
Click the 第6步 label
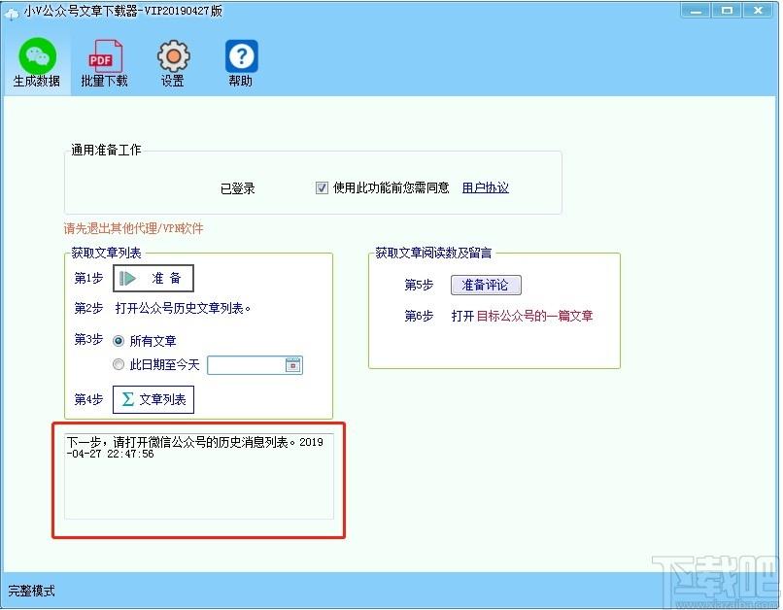[419, 316]
